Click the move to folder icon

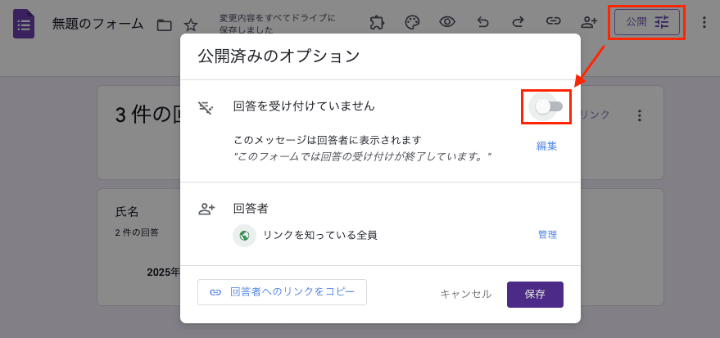(165, 25)
